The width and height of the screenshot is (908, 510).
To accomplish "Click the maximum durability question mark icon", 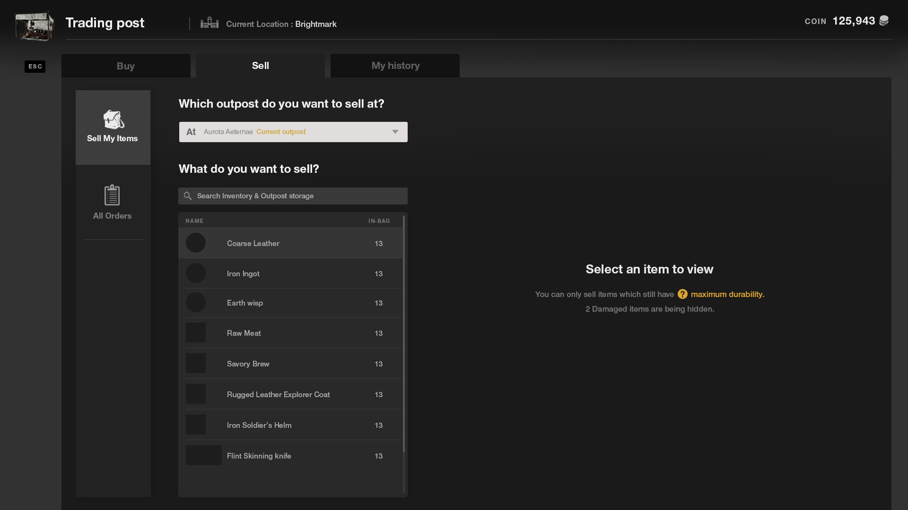I will 682,294.
